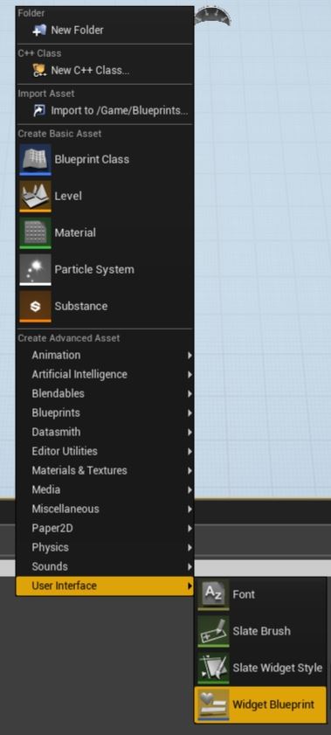Viewport: 331px width, 735px height.
Task: Choose Material label in Create Basic Asset
Action: click(75, 233)
